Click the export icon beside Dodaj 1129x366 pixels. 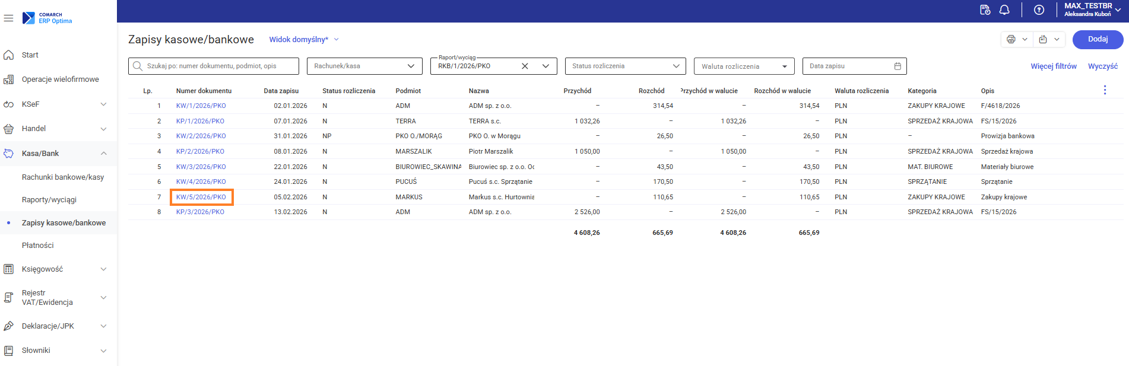click(x=1043, y=40)
